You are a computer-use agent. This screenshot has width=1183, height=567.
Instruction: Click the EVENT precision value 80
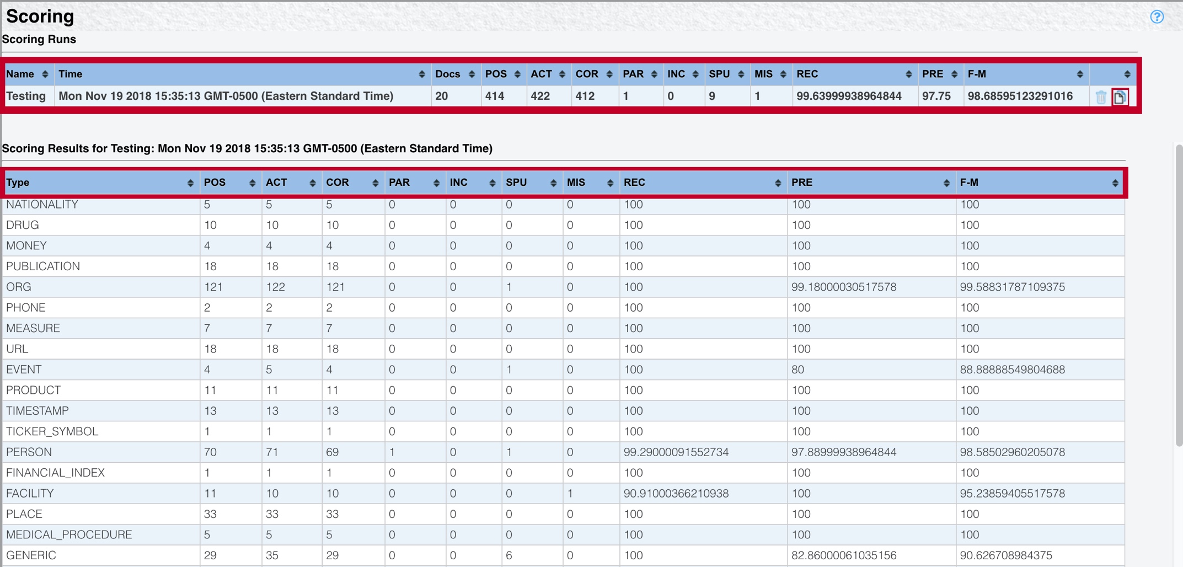(x=797, y=370)
